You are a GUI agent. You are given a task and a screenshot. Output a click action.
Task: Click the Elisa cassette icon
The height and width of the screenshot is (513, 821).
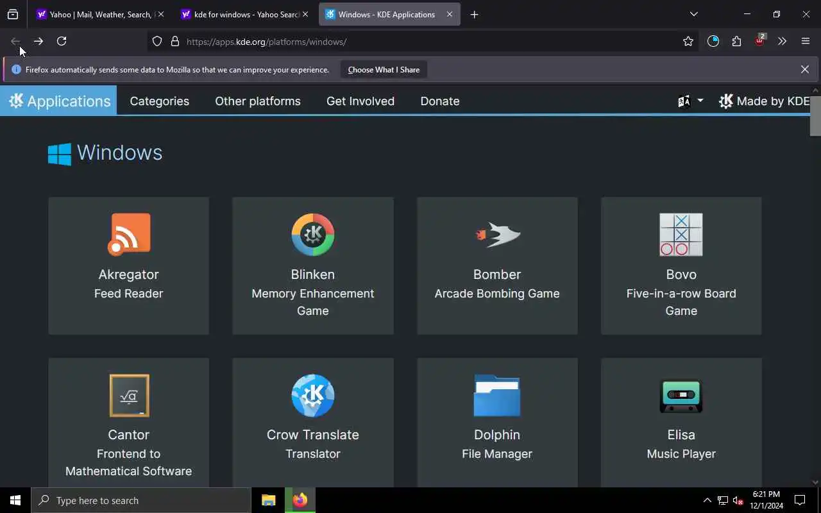pos(681,396)
